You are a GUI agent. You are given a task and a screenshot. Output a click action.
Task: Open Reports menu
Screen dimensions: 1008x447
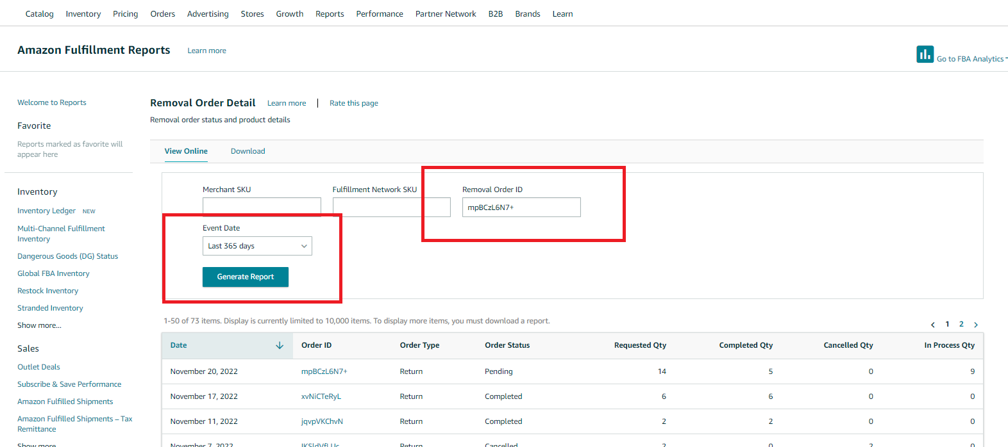click(x=330, y=13)
